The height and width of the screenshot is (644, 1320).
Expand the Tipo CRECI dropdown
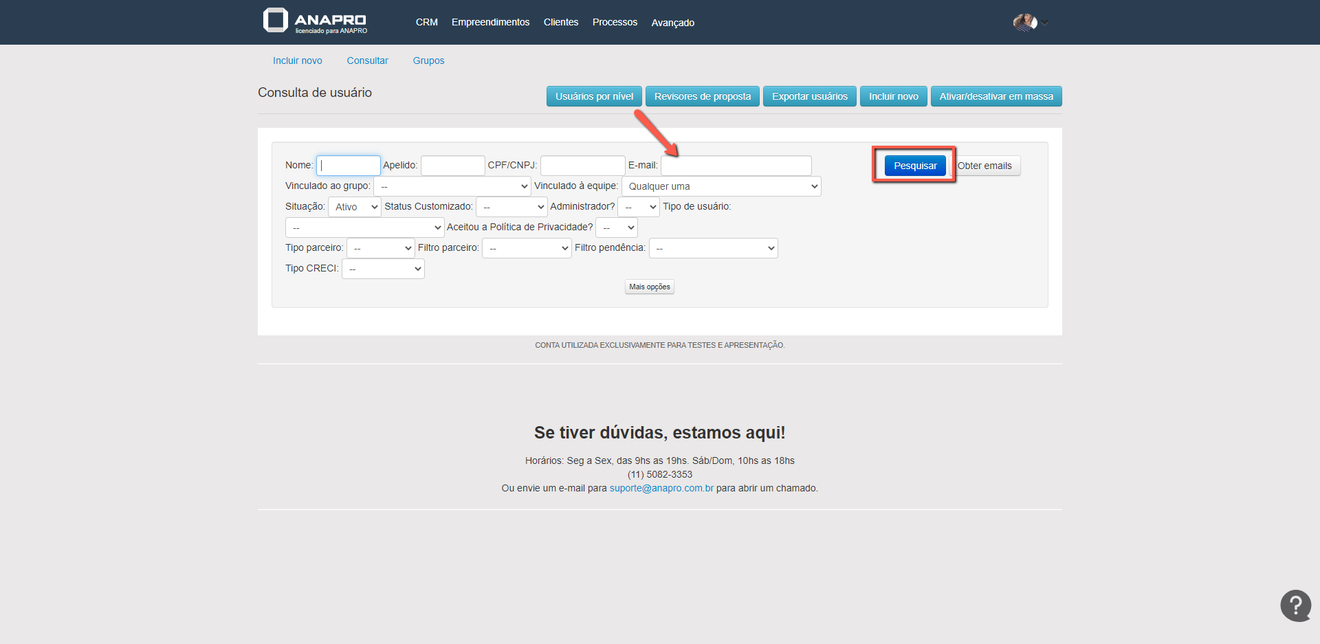[383, 269]
